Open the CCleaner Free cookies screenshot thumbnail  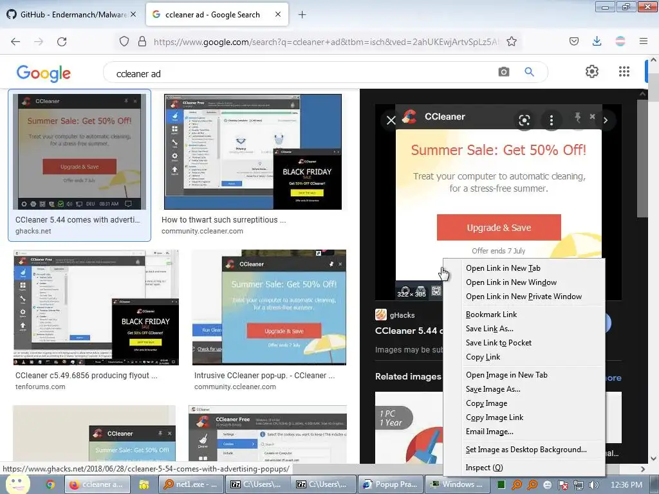click(268, 434)
